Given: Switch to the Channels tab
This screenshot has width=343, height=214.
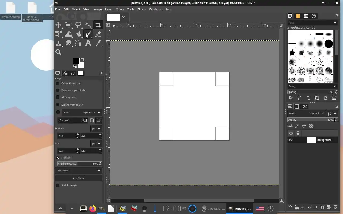Looking at the screenshot, I should pos(297,106).
